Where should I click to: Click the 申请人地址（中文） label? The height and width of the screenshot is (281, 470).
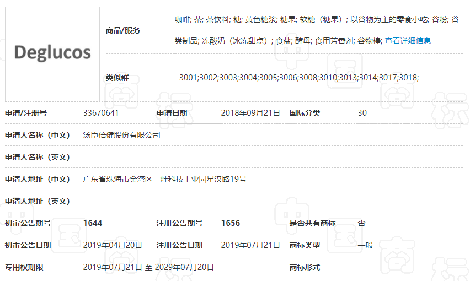tap(38, 179)
